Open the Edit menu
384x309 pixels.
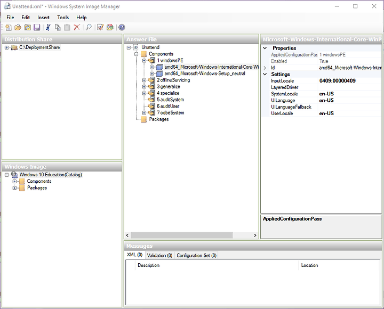26,18
